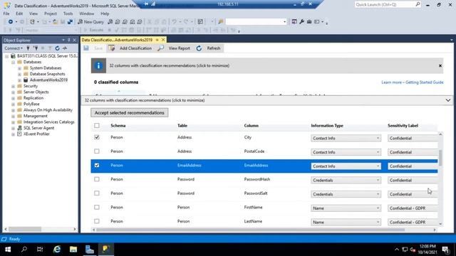
Task: Click the View Report magnifier icon
Action: 160,48
